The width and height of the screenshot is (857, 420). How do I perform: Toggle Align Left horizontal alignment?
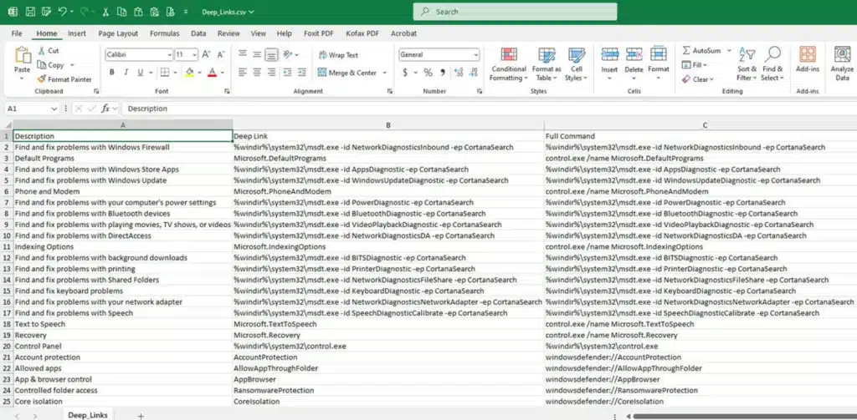click(x=242, y=73)
